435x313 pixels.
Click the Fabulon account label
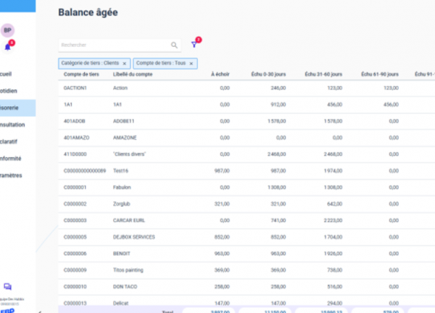122,187
